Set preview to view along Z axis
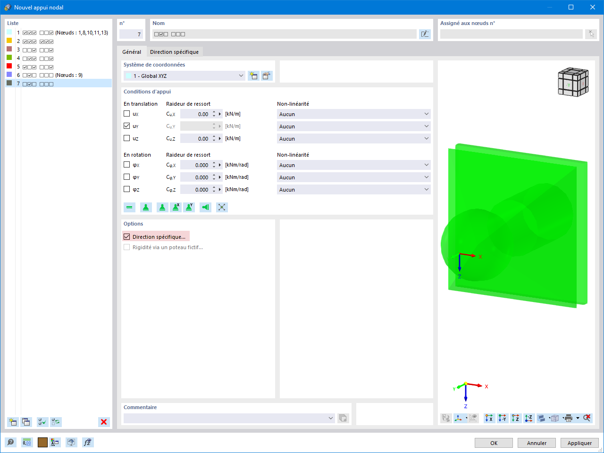 click(x=516, y=418)
